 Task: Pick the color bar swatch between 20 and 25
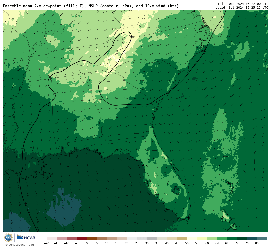132,238
